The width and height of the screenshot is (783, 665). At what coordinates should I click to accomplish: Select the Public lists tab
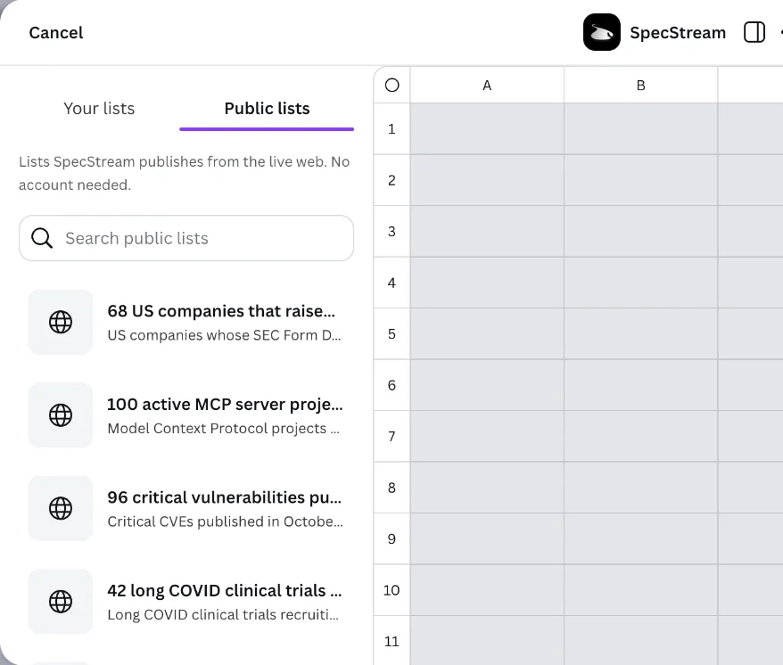pyautogui.click(x=267, y=109)
